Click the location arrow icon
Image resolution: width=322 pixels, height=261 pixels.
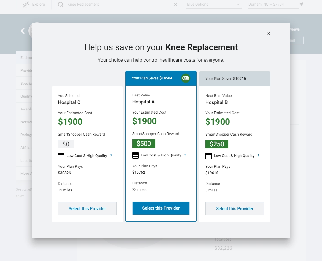[302, 4]
